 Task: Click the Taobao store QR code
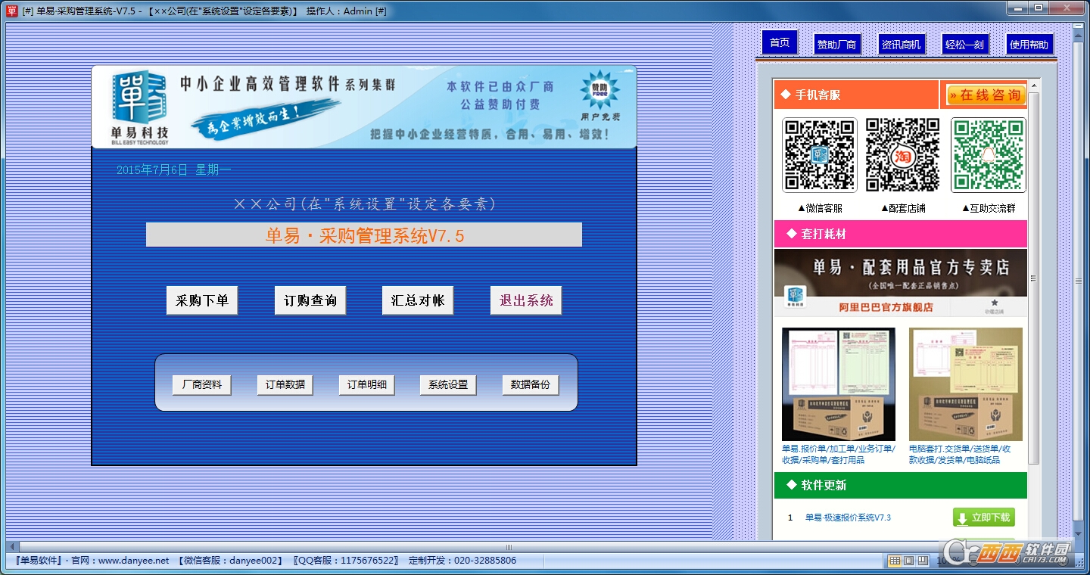(903, 155)
